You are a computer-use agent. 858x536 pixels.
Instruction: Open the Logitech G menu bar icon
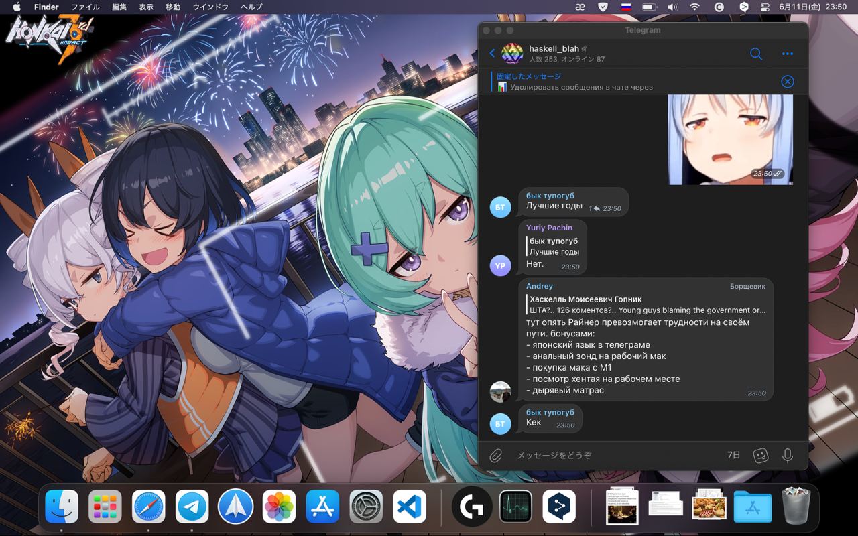(x=719, y=7)
